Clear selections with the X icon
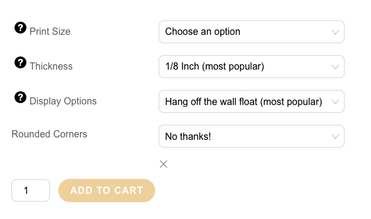The width and height of the screenshot is (371, 219). [164, 164]
